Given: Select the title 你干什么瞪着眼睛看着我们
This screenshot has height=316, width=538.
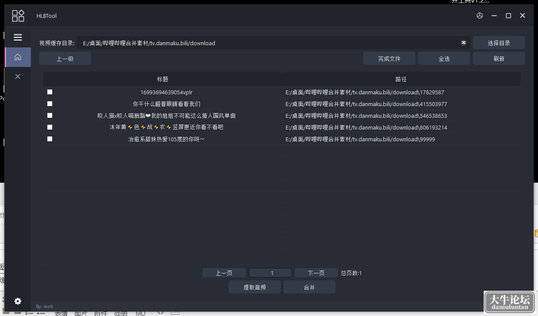Looking at the screenshot, I should 166,104.
